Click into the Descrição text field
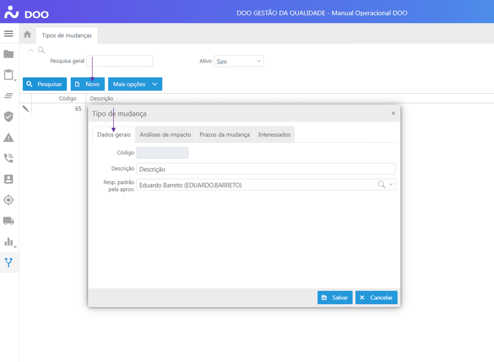Screen dimensions: 494x362 266,169
